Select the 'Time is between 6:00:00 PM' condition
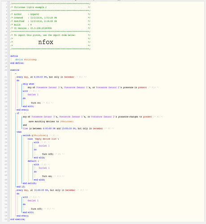206x224 pixels. pyautogui.click(x=63, y=129)
